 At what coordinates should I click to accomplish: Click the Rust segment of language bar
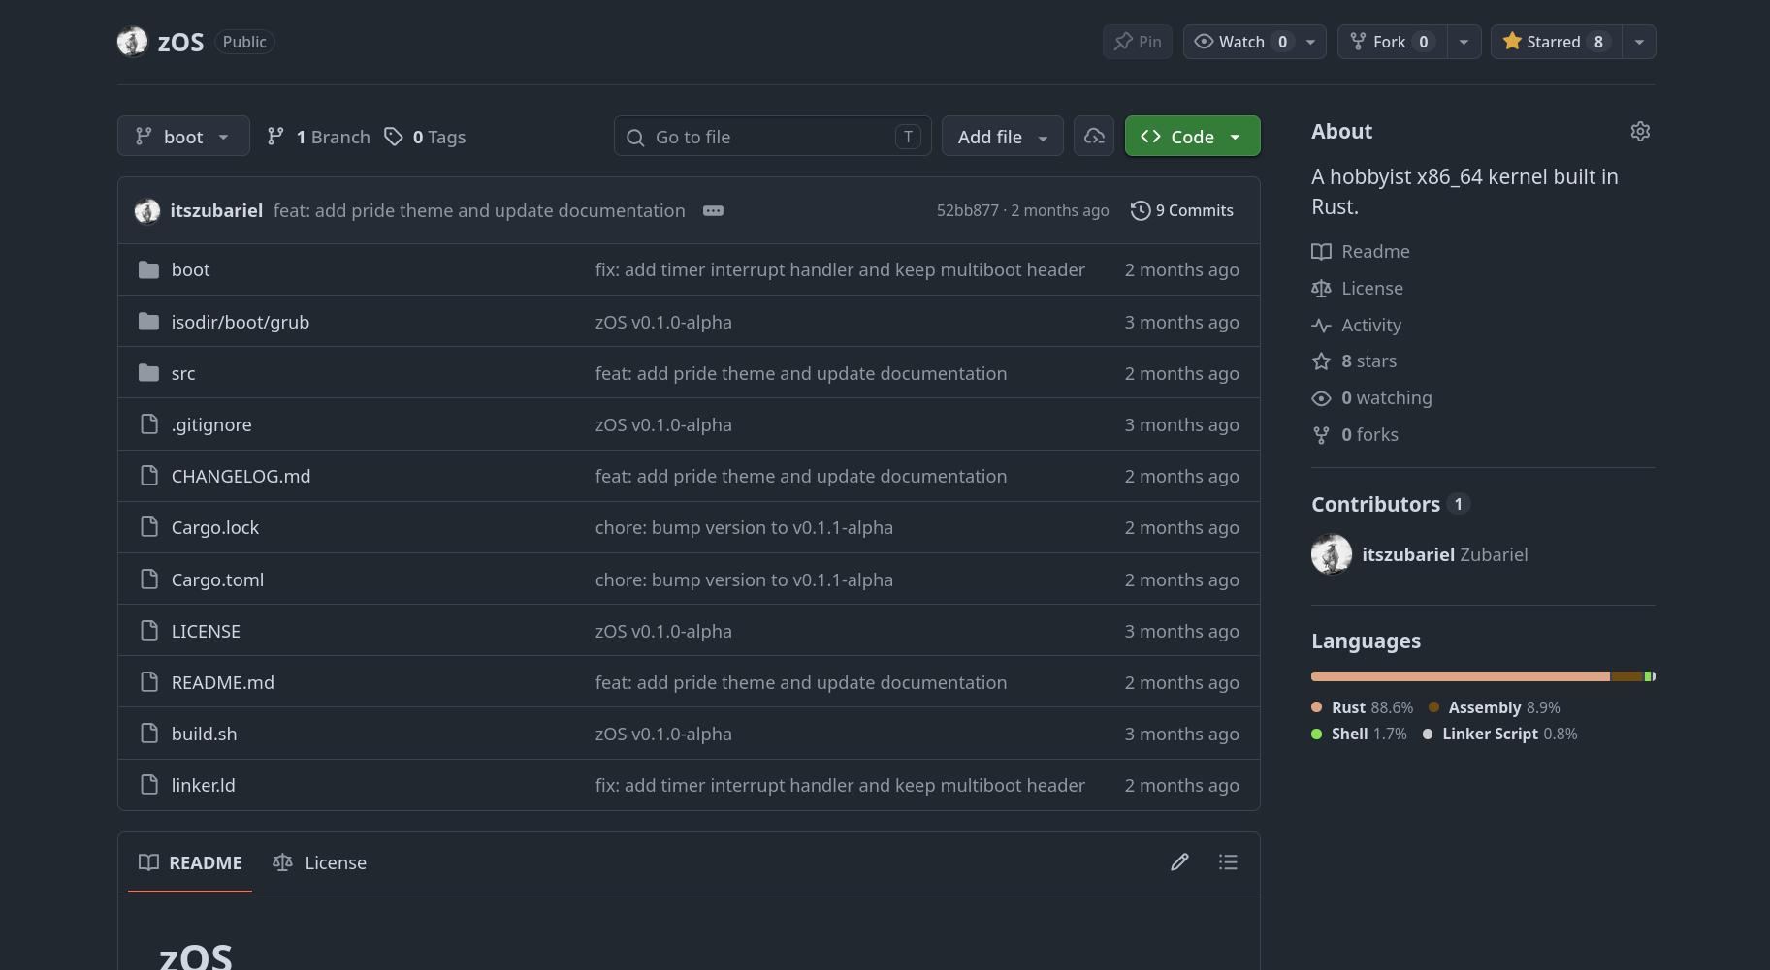pos(1460,676)
